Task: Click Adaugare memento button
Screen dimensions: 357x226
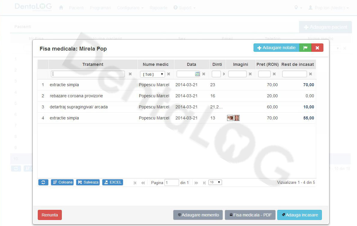Action: point(198,215)
